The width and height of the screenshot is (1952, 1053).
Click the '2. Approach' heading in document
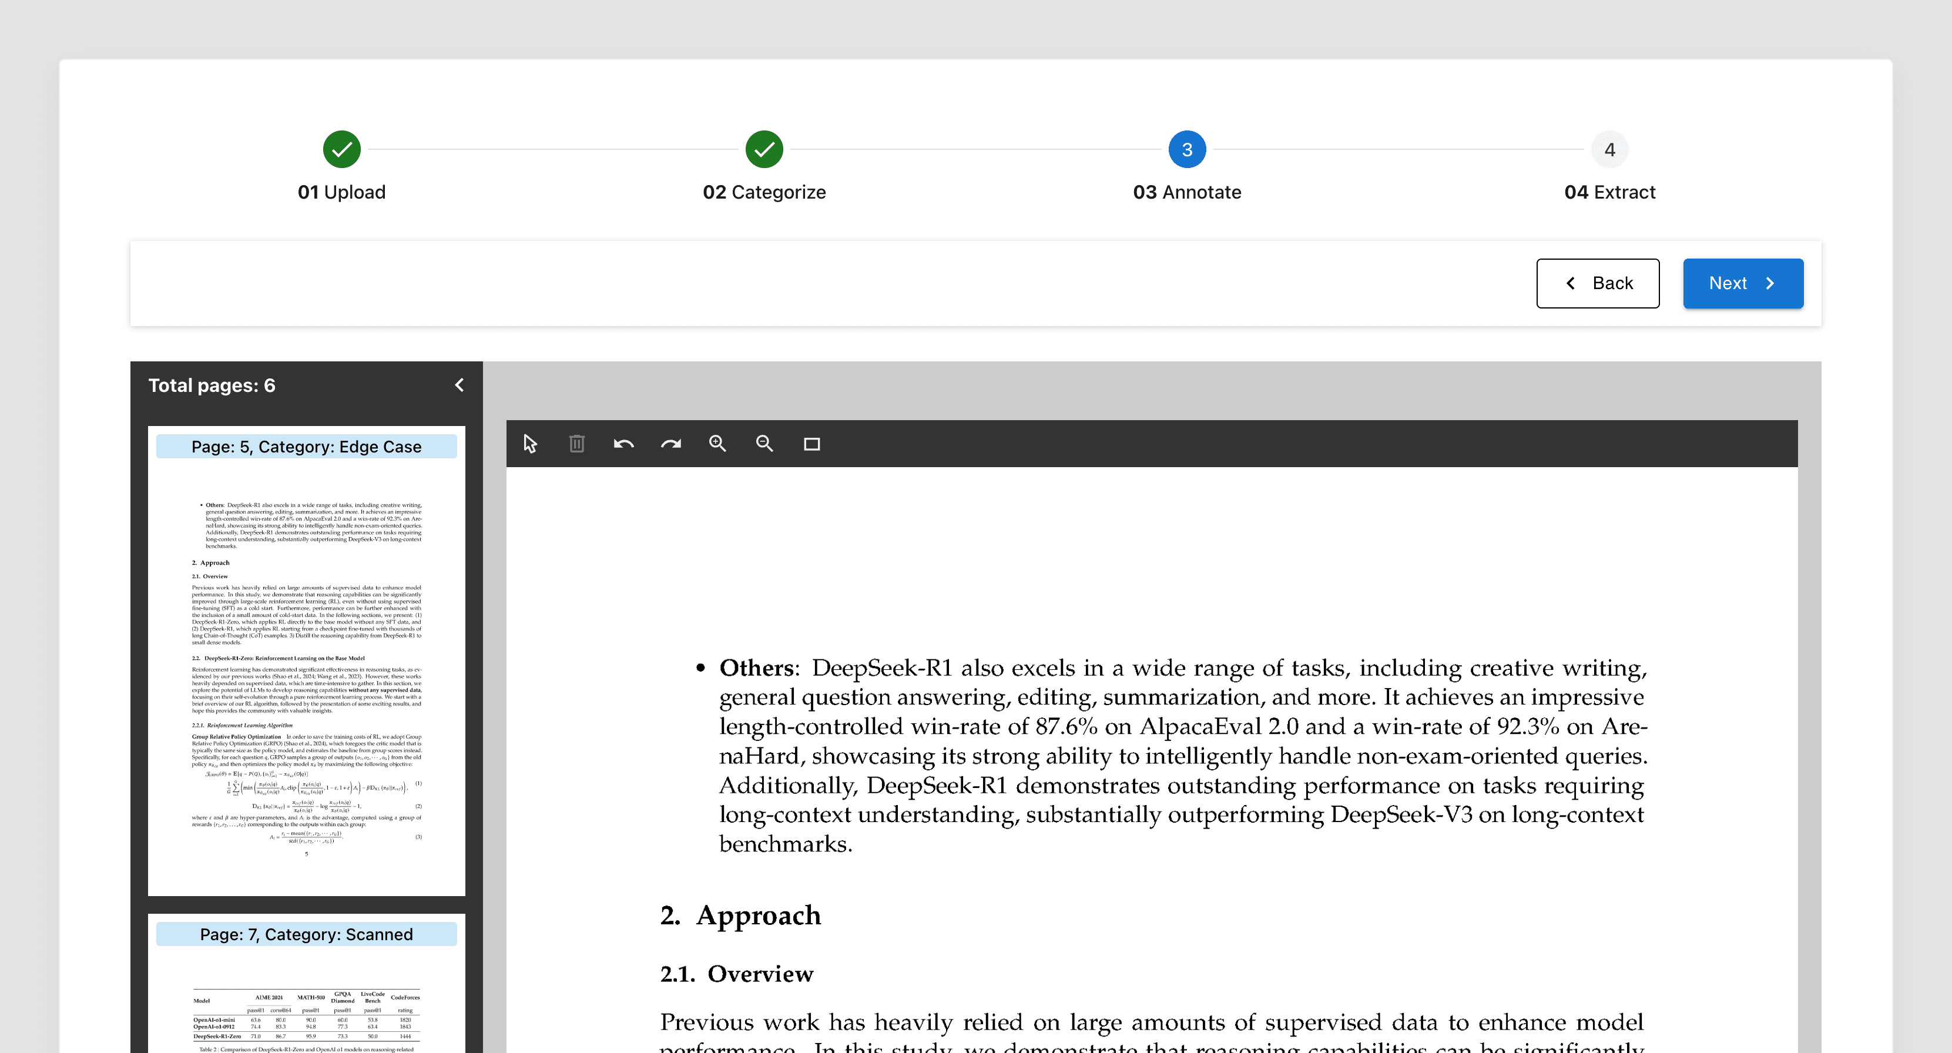pos(740,915)
